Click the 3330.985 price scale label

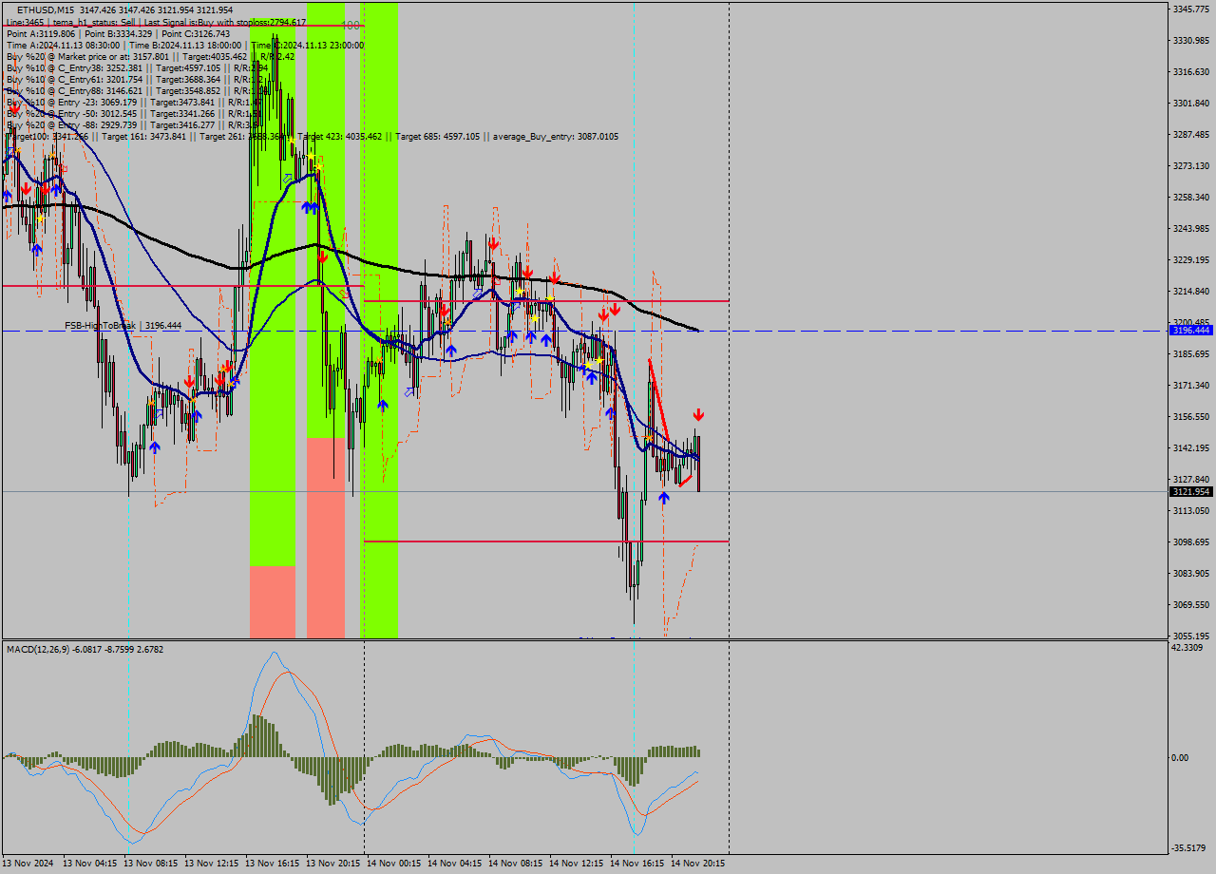point(1193,40)
